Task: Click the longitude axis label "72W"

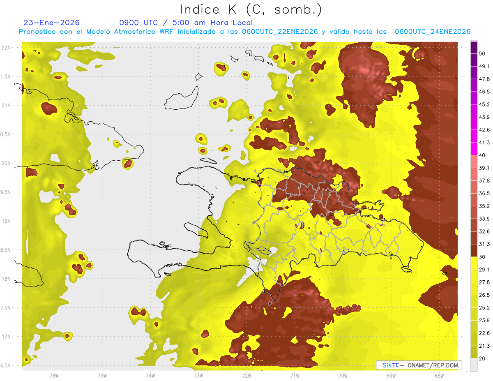Action: (x=246, y=376)
